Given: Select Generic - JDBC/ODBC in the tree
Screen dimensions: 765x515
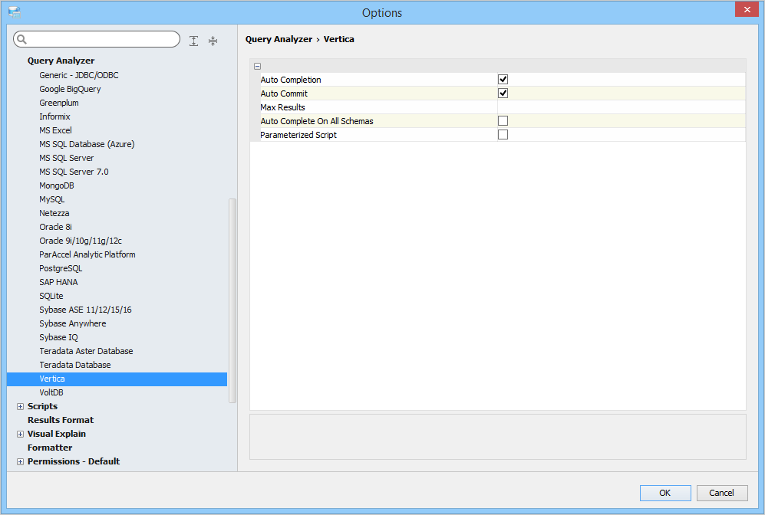Looking at the screenshot, I should pyautogui.click(x=79, y=75).
